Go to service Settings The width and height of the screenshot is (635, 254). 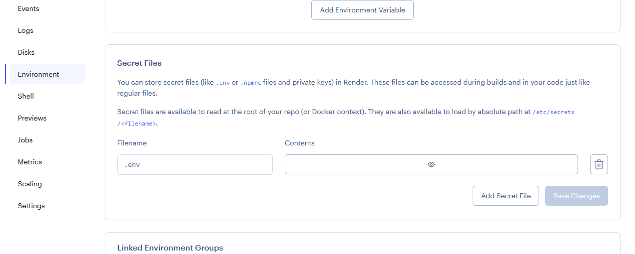click(x=31, y=206)
